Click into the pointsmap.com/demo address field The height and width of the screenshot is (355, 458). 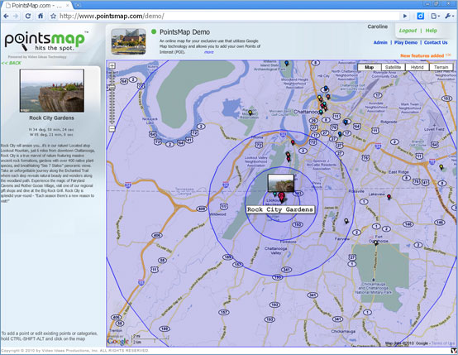tap(228, 16)
